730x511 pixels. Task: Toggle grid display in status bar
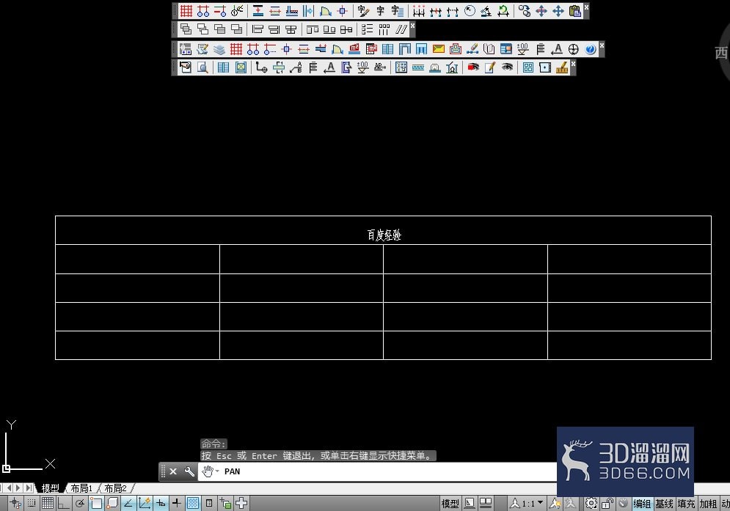click(48, 503)
